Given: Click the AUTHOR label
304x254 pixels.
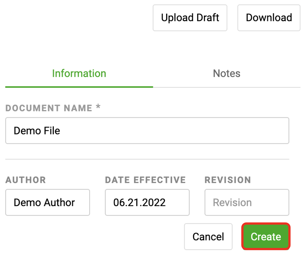Looking at the screenshot, I should pos(26,180).
